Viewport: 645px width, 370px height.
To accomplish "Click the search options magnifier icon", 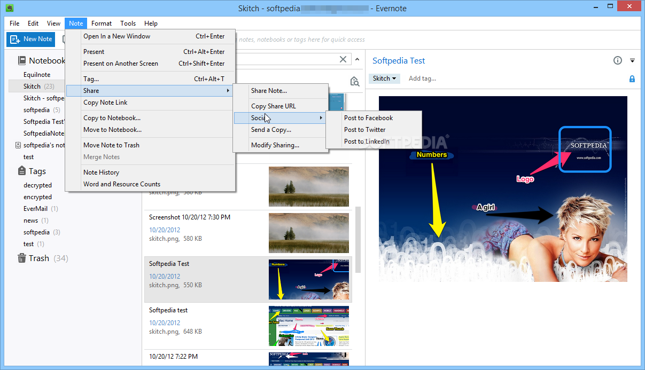I will click(x=354, y=81).
